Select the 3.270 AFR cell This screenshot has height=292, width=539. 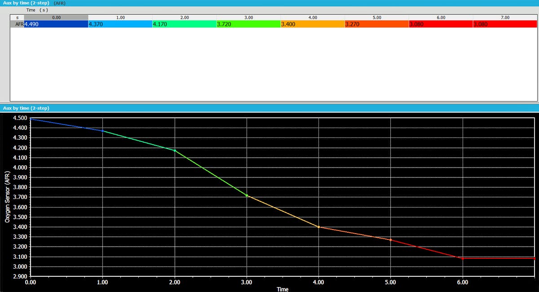pos(377,24)
